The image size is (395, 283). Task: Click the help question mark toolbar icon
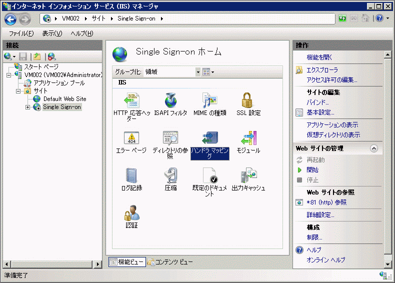tap(379, 18)
